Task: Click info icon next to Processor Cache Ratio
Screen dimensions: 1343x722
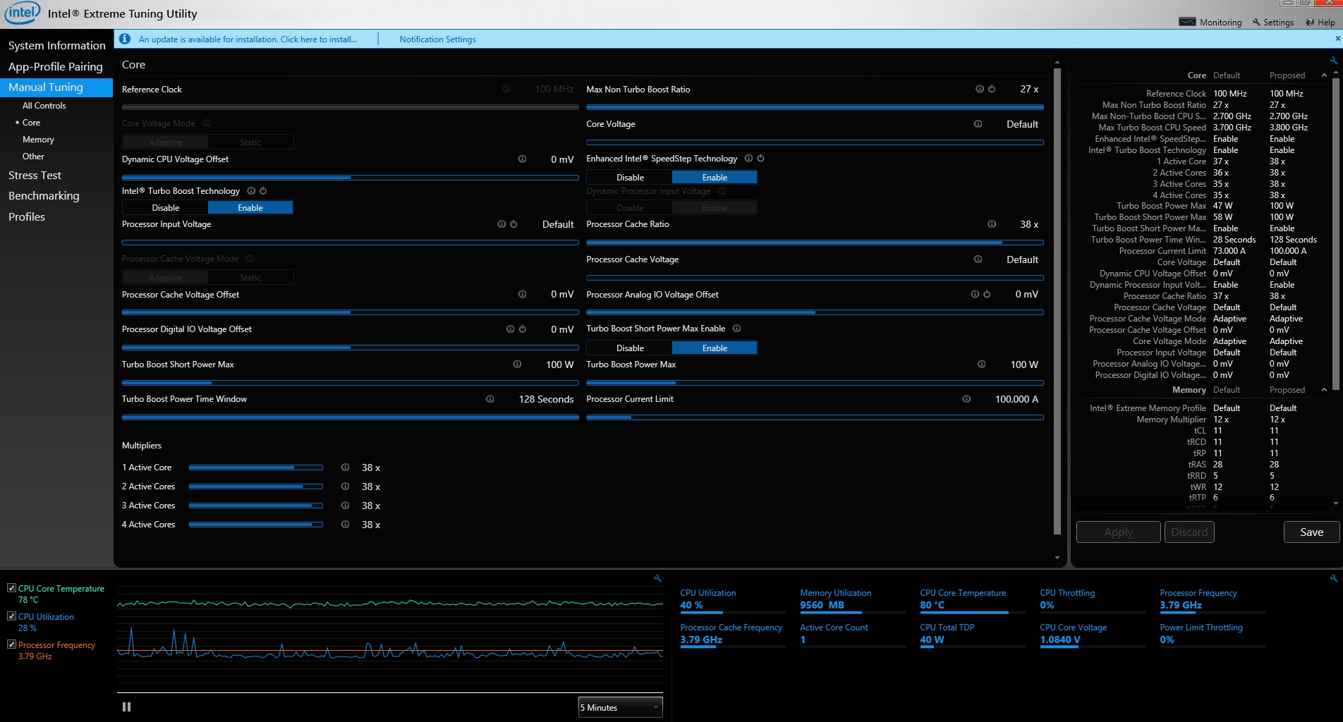Action: pos(992,224)
